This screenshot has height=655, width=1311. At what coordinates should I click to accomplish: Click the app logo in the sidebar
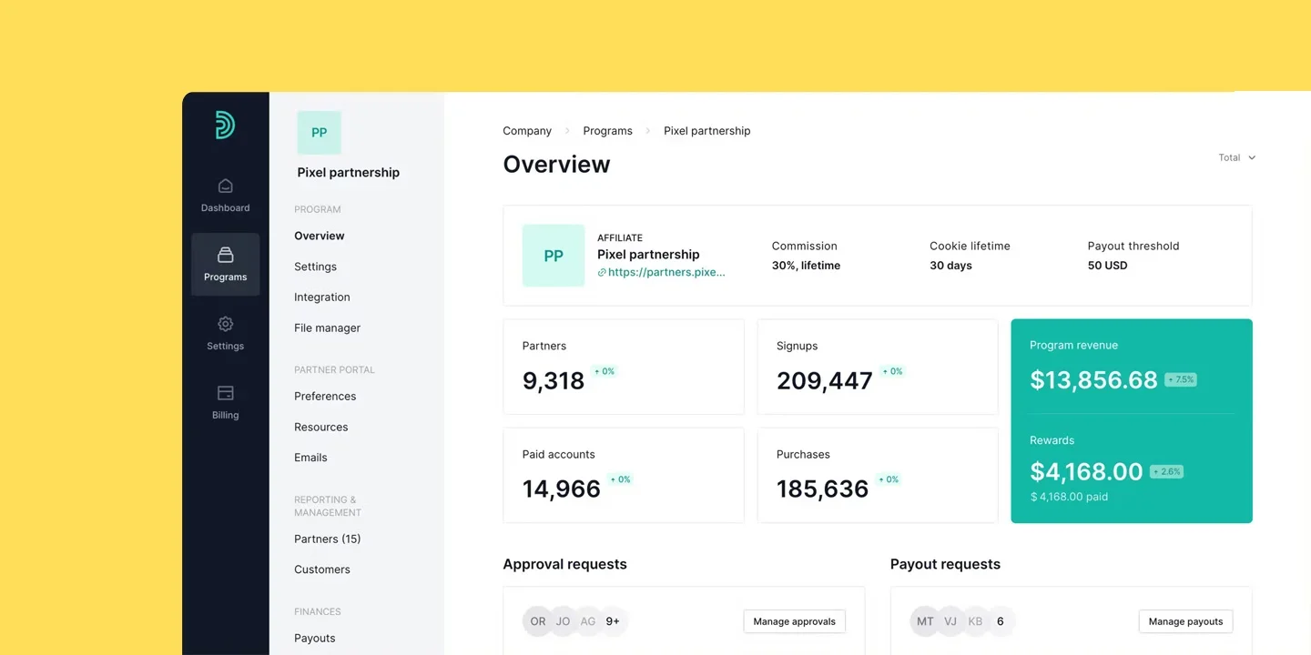pyautogui.click(x=225, y=125)
